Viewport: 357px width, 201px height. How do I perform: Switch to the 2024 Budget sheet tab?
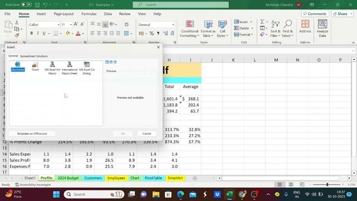click(x=68, y=178)
